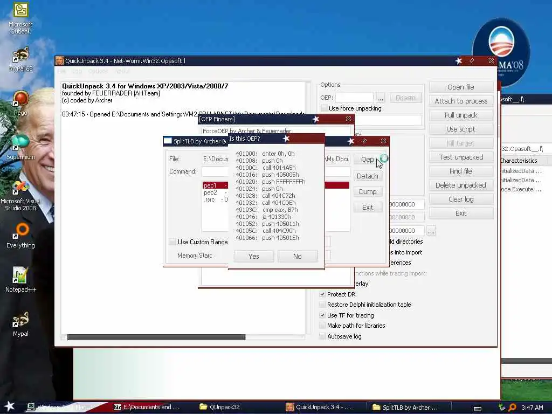Image resolution: width=552 pixels, height=414 pixels.
Task: Click Attach to process button
Action: [x=461, y=101]
